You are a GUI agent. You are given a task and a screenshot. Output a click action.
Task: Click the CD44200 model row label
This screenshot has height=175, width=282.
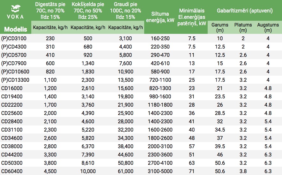12,155
